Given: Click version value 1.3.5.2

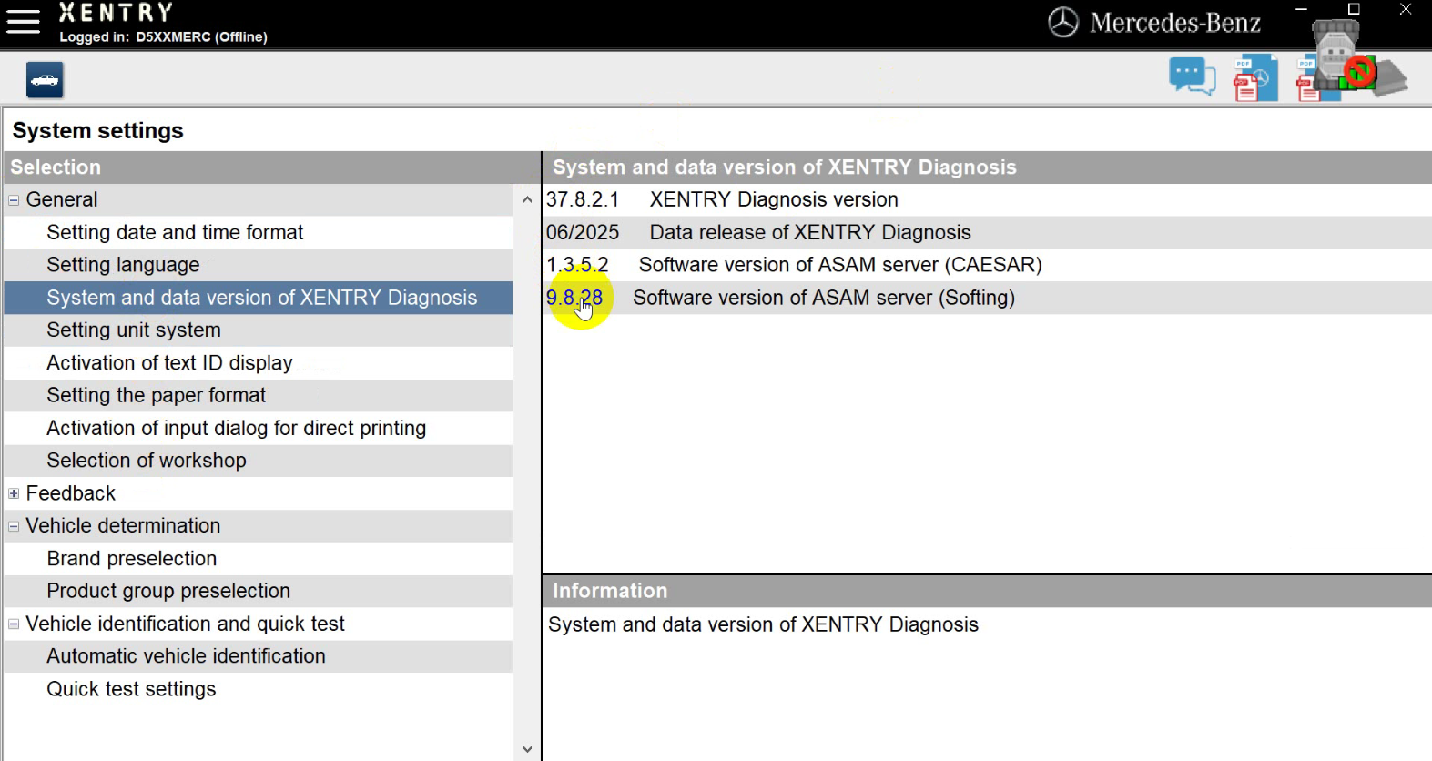Looking at the screenshot, I should [577, 265].
